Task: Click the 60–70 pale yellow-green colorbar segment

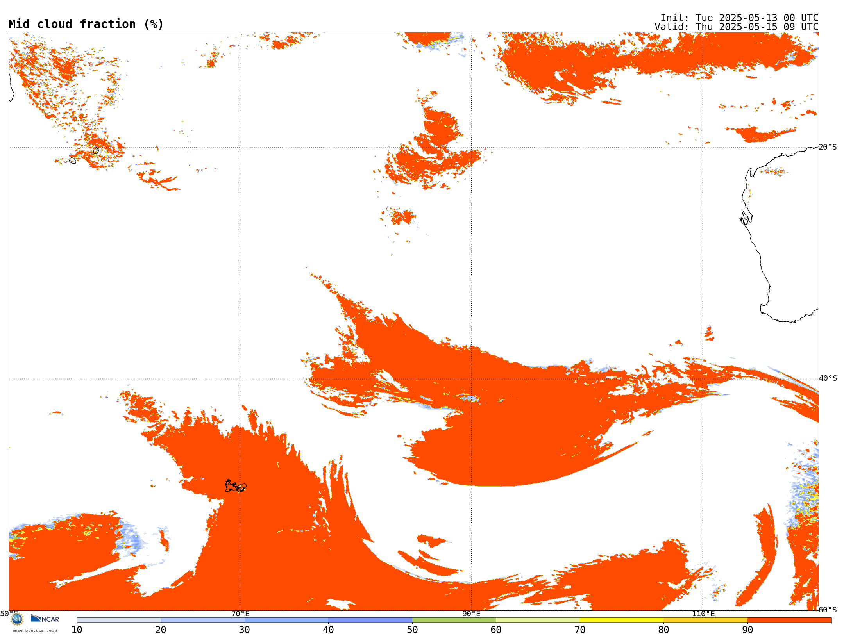Action: click(538, 620)
